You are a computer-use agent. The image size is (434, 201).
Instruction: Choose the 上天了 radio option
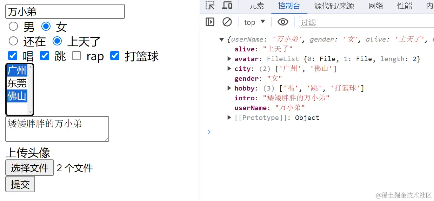(57, 41)
